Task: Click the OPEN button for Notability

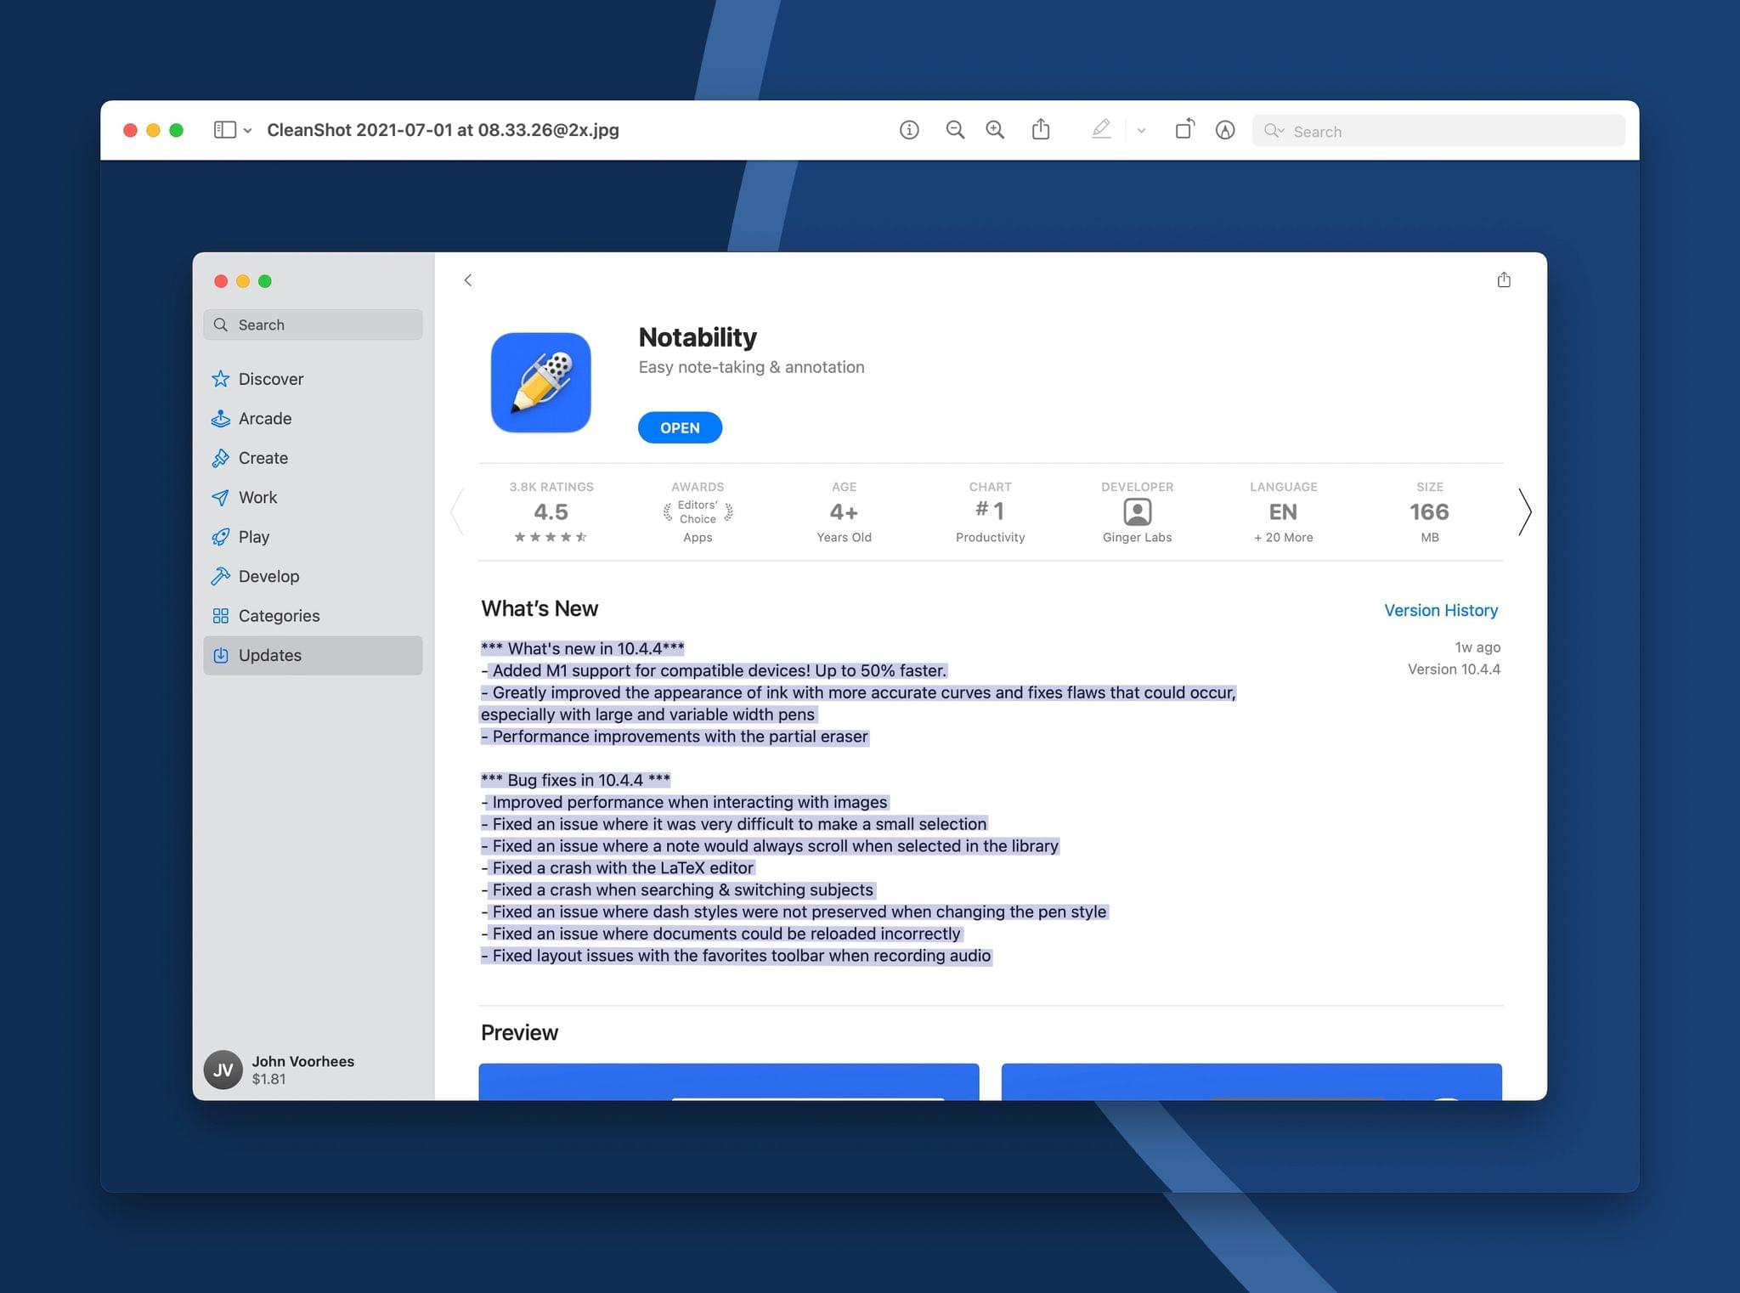Action: (679, 426)
